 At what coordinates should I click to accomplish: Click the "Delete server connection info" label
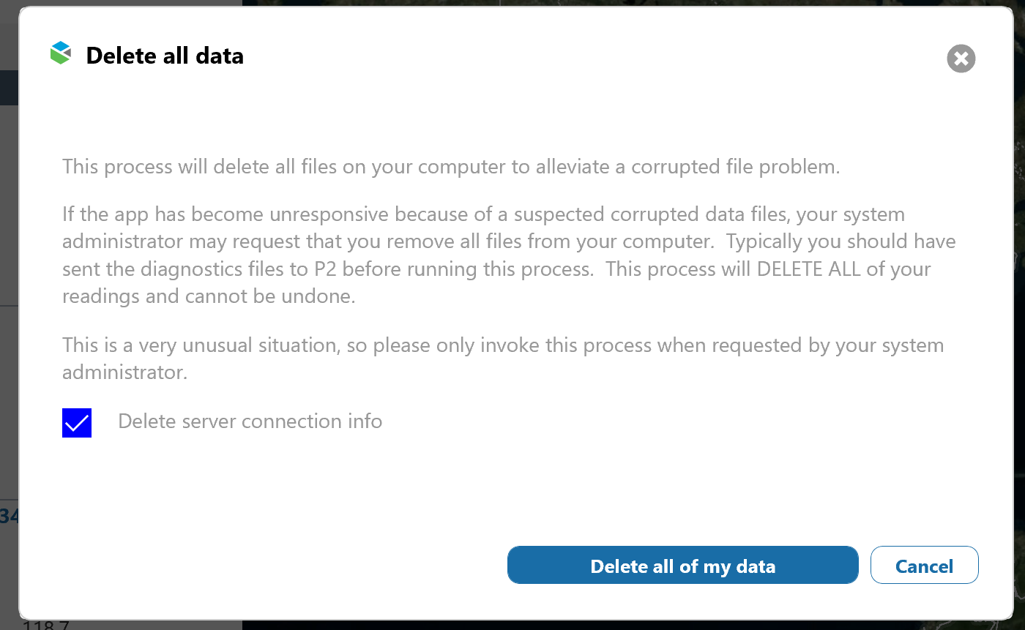250,421
